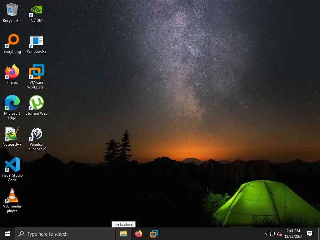The width and height of the screenshot is (320, 240).
Task: Open File Explorer from the taskbar
Action: [123, 234]
